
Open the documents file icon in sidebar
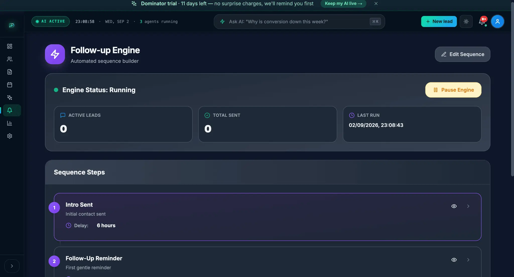tap(10, 72)
